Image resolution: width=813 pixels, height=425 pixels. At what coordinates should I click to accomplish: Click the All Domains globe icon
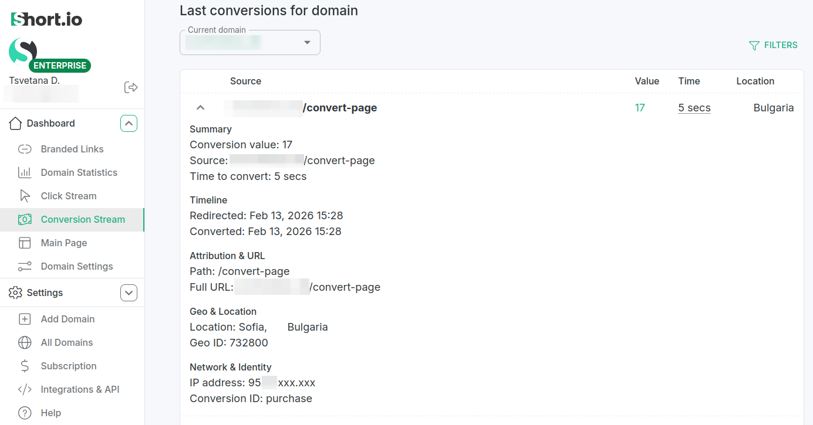click(25, 342)
